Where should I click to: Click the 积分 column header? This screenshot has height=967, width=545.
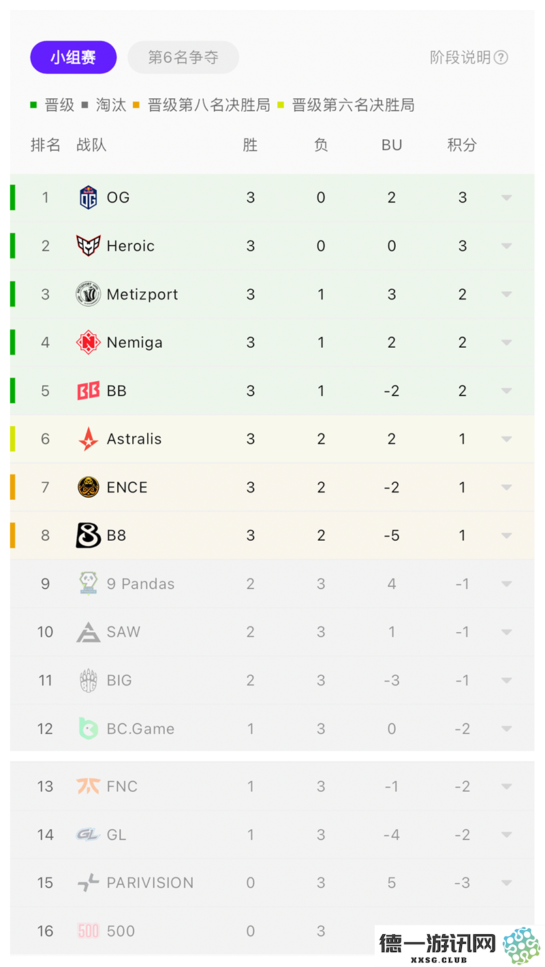pyautogui.click(x=462, y=145)
